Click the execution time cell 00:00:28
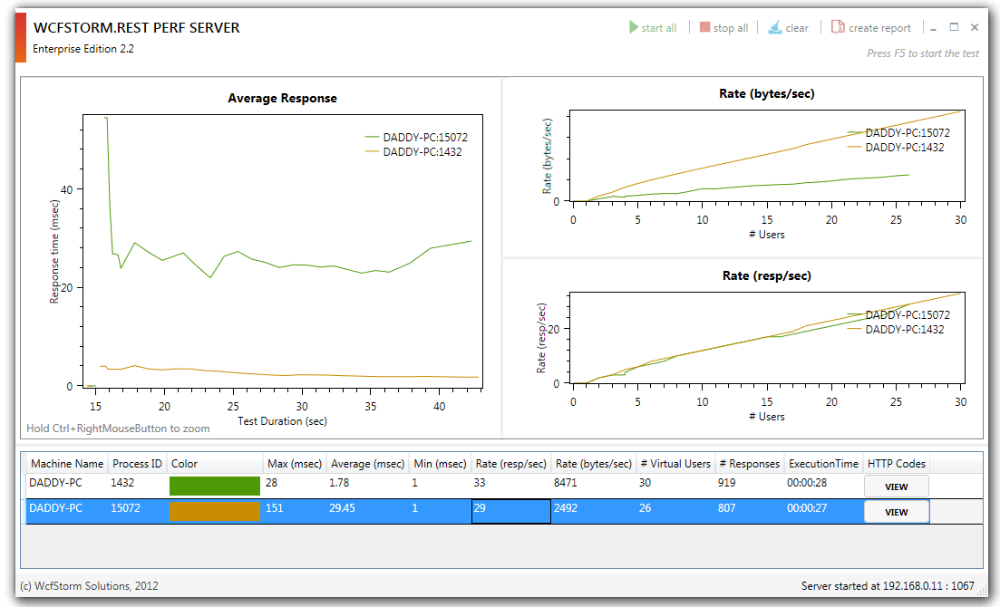The image size is (1000, 607). [x=823, y=486]
